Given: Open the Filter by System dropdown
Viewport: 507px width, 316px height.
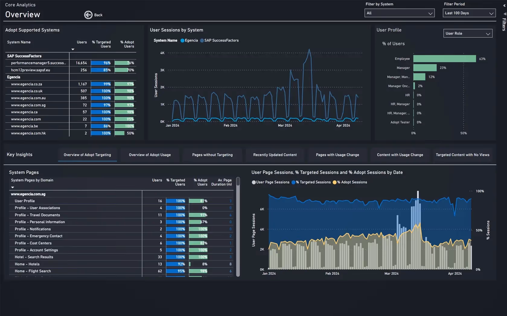Looking at the screenshot, I should click(399, 13).
